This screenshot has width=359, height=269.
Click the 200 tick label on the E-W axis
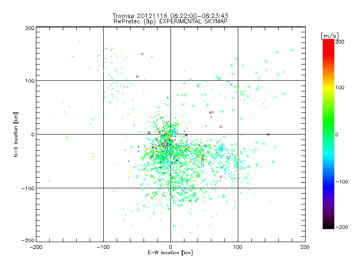[305, 247]
